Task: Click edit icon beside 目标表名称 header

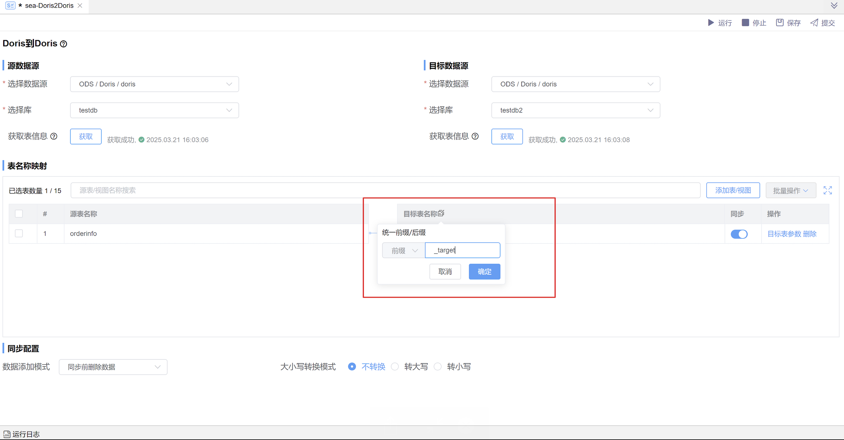Action: [x=441, y=213]
